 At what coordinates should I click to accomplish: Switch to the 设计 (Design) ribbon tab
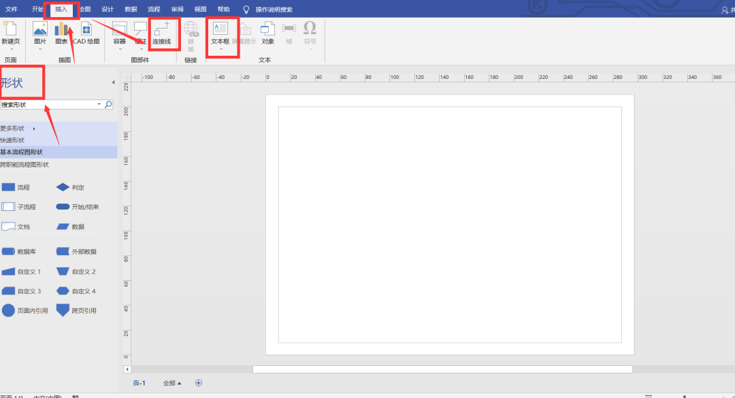[x=108, y=10]
